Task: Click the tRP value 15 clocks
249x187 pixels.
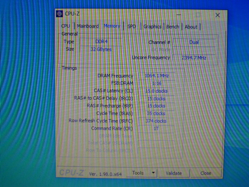Action: point(156,106)
